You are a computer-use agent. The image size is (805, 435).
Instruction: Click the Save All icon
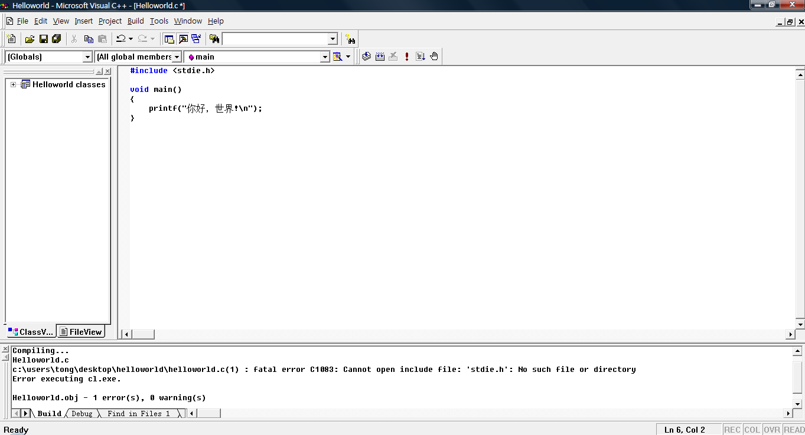(x=57, y=39)
